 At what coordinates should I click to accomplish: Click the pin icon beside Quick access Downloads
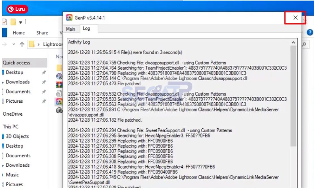coord(44,82)
